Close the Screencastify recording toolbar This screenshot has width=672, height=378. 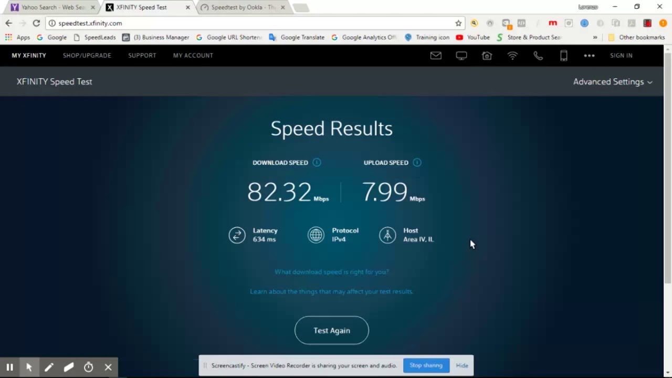click(x=108, y=367)
